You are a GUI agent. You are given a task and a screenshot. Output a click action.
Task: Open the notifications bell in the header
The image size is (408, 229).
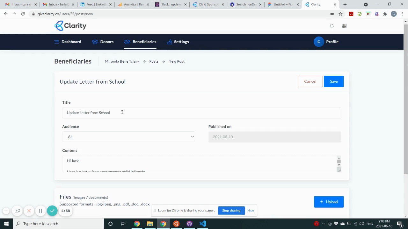[331, 26]
